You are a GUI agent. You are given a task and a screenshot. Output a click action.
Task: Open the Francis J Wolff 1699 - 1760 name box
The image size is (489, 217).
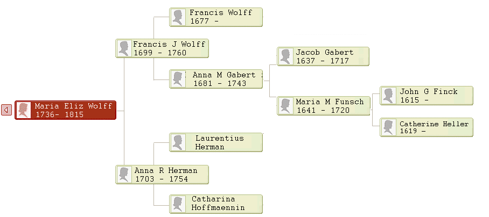click(169, 48)
